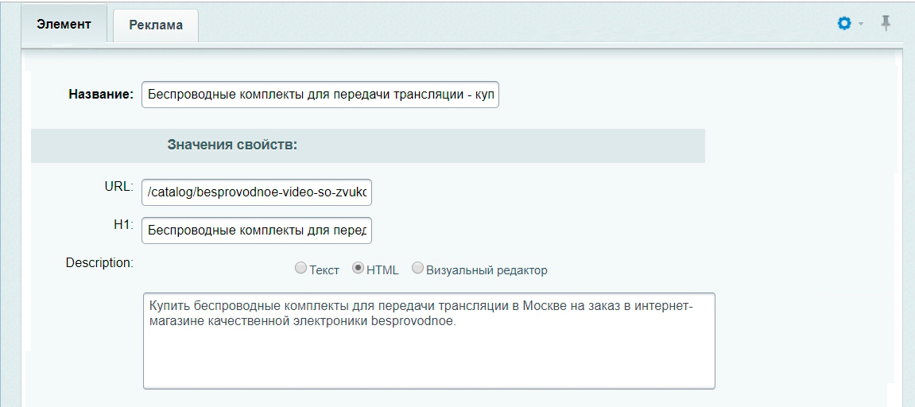Click into the Название input field

(320, 95)
